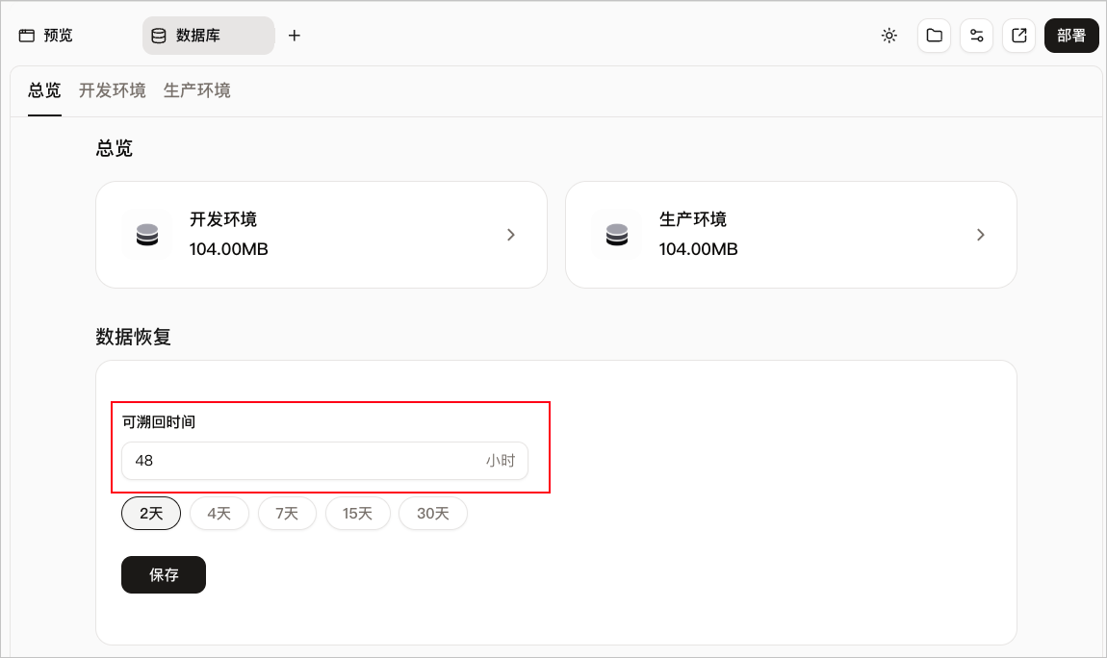Click the open-in-new-window icon
This screenshot has height=658, width=1107.
click(1018, 36)
